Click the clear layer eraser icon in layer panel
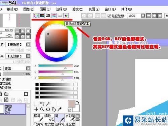 coord(6,100)
